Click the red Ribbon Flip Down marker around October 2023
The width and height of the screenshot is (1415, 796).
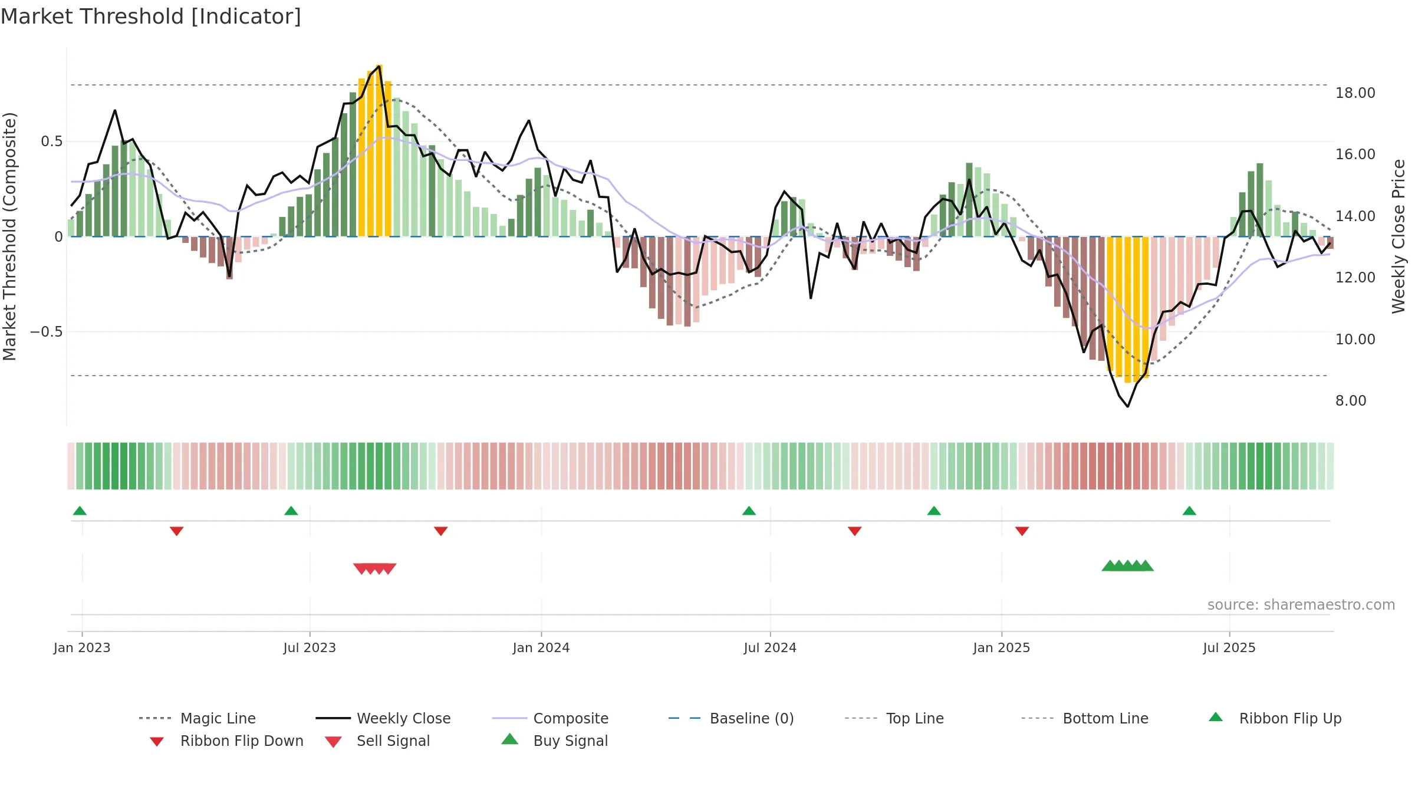click(x=440, y=531)
